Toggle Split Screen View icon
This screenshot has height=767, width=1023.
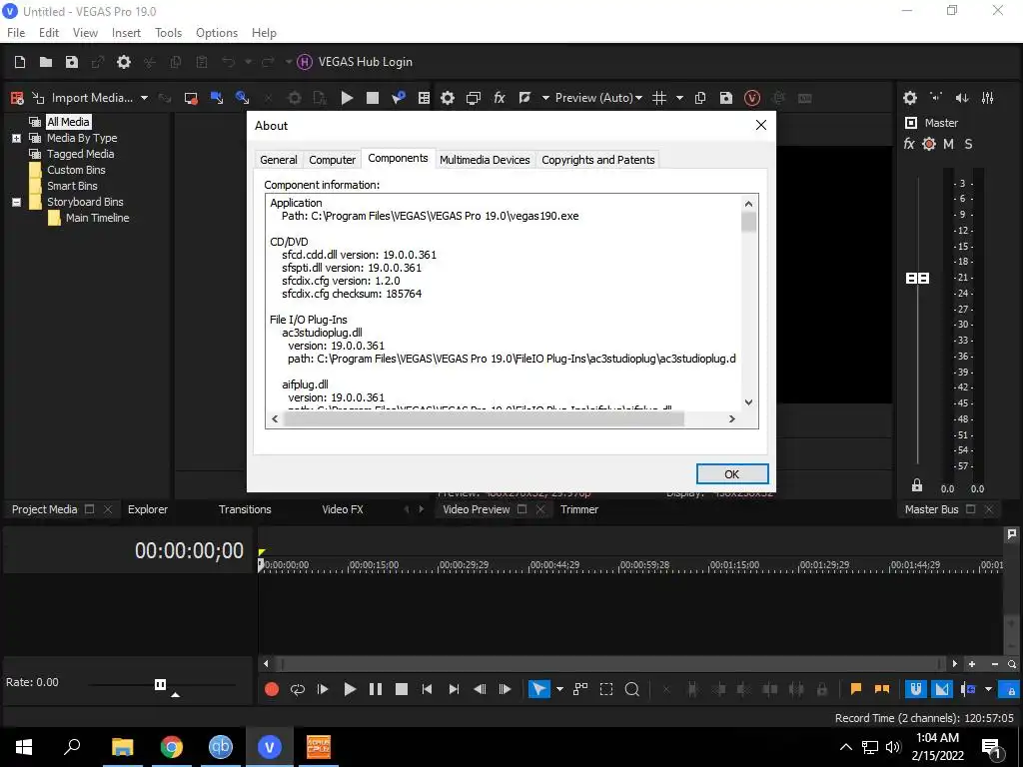[523, 98]
